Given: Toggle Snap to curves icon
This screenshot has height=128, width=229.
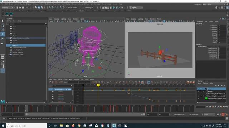Looking at the screenshot, I should pyautogui.click(x=53, y=7).
